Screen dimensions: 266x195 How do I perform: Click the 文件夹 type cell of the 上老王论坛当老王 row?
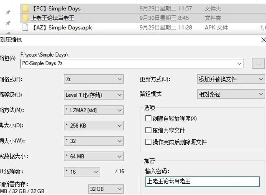tap(213, 18)
